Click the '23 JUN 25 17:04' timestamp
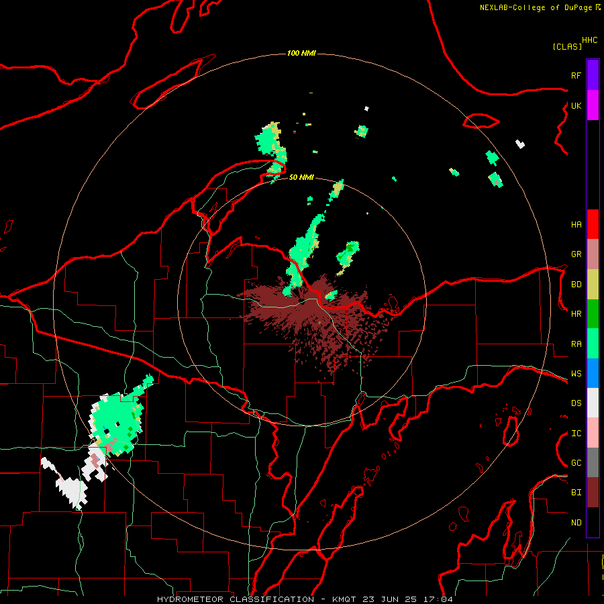This screenshot has width=604, height=604. [x=407, y=599]
